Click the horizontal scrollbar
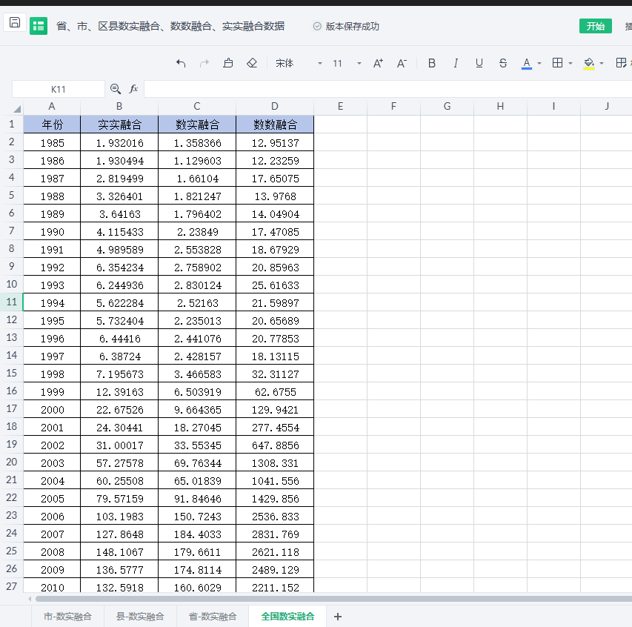 click(x=333, y=599)
